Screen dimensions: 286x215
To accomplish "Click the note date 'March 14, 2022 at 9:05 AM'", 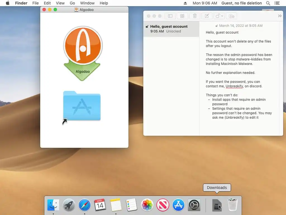I will click(241, 25).
